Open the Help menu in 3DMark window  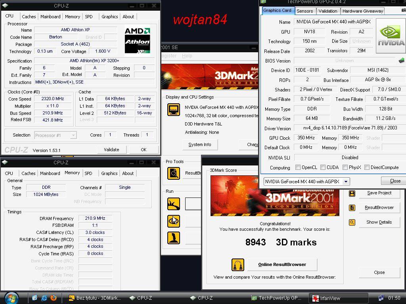pos(187,56)
